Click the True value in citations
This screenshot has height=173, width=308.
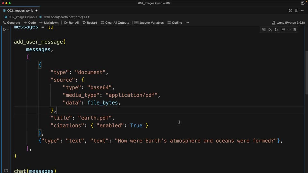point(136,126)
